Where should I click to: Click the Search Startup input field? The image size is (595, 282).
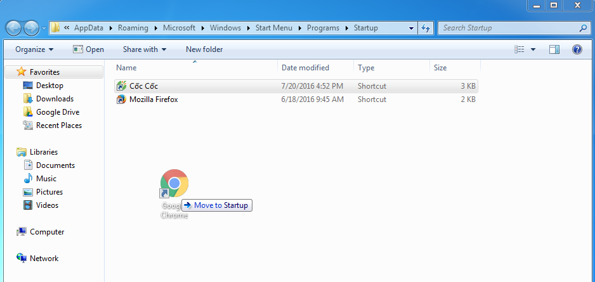tap(507, 28)
